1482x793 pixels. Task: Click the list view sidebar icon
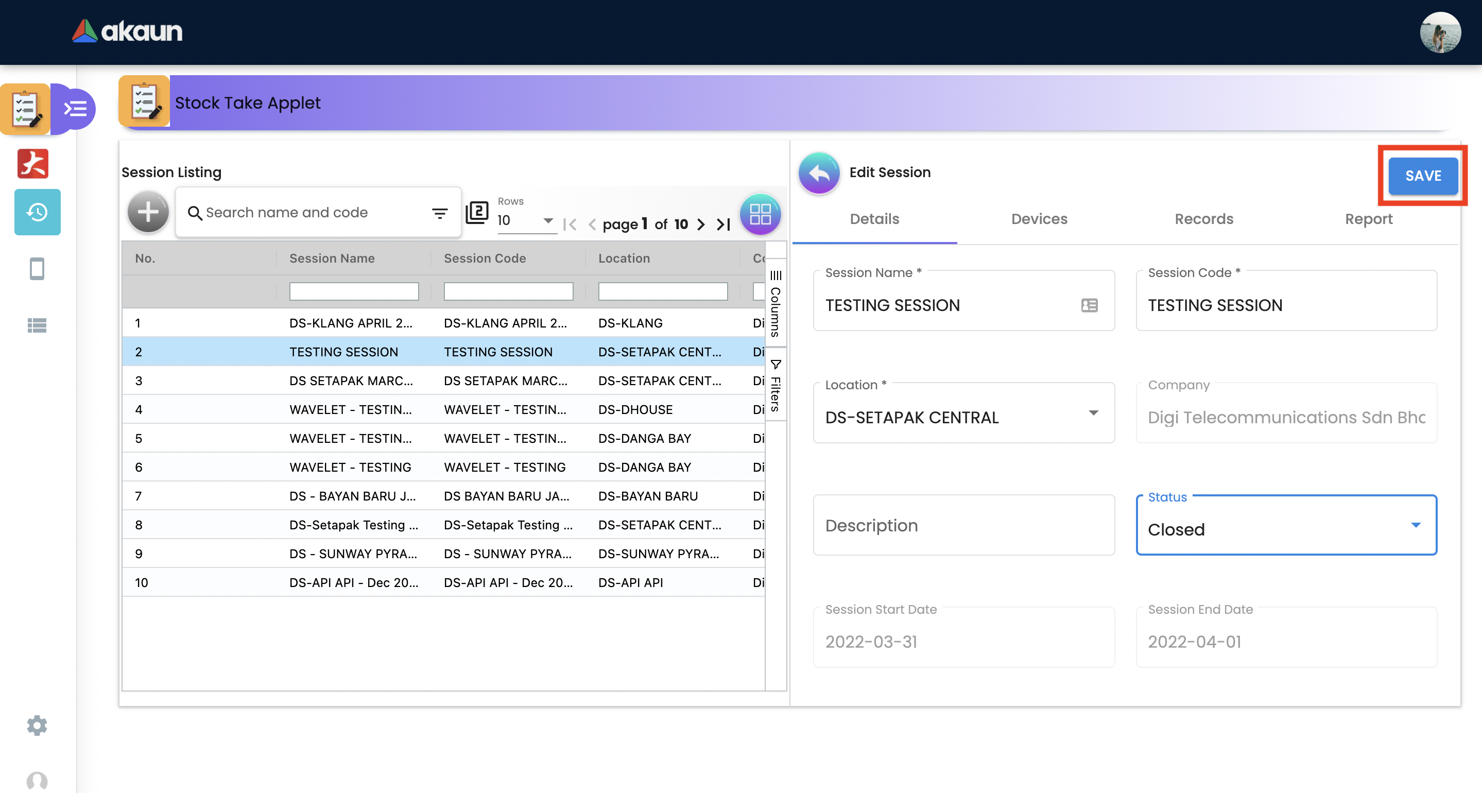tap(37, 325)
